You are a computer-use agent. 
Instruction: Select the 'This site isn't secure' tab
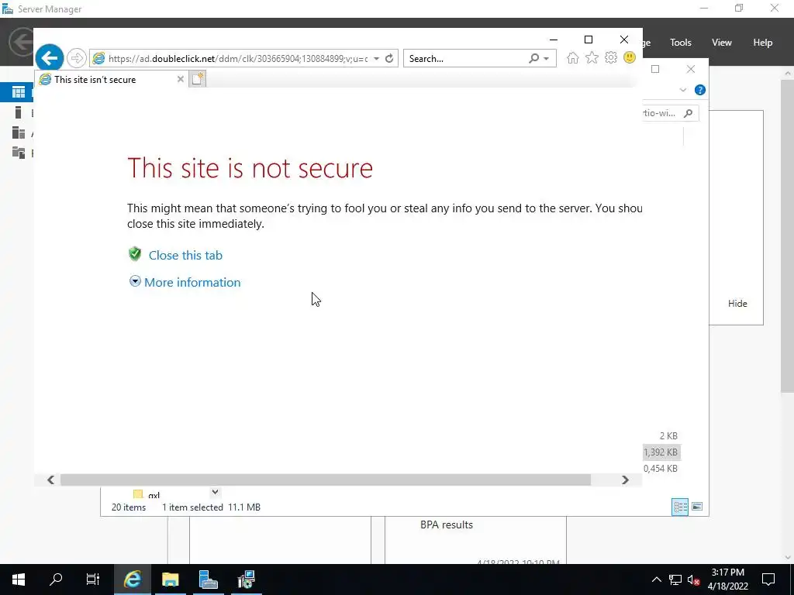point(112,80)
